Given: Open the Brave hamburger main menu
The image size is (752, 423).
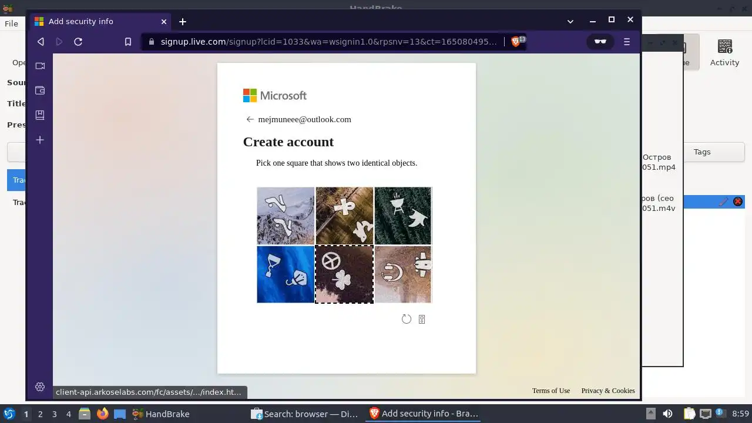Looking at the screenshot, I should [x=627, y=42].
